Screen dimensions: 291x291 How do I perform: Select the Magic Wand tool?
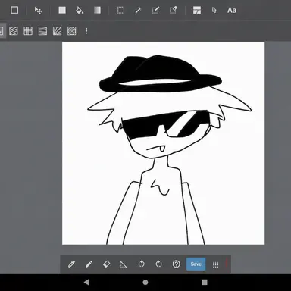coord(138,10)
